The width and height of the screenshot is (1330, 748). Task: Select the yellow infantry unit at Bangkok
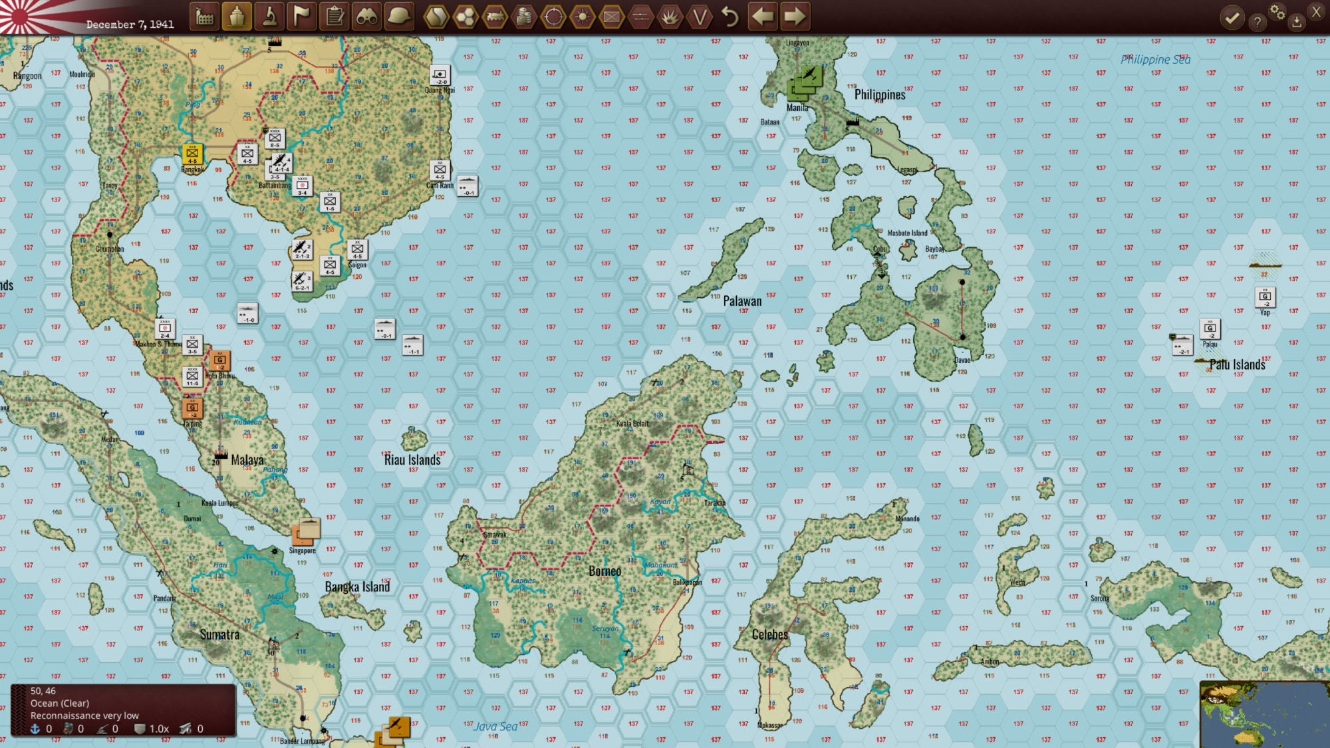click(192, 154)
